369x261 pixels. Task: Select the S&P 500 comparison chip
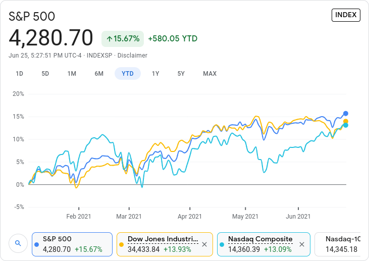pos(72,244)
